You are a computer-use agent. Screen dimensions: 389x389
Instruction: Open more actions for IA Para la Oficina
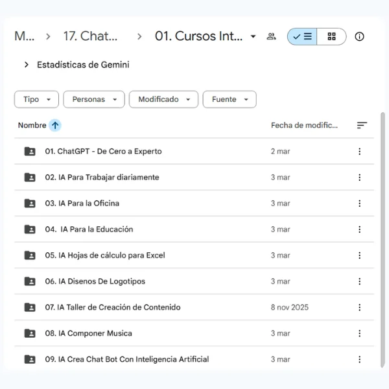pos(360,204)
